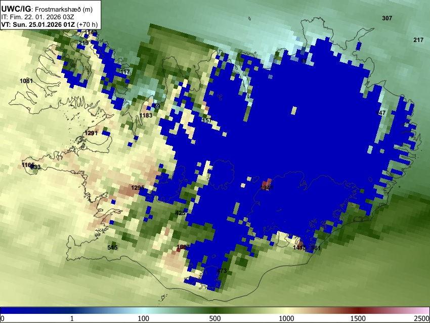Click the 473 value label on the map
430x323 pixels.
[x=222, y=271]
